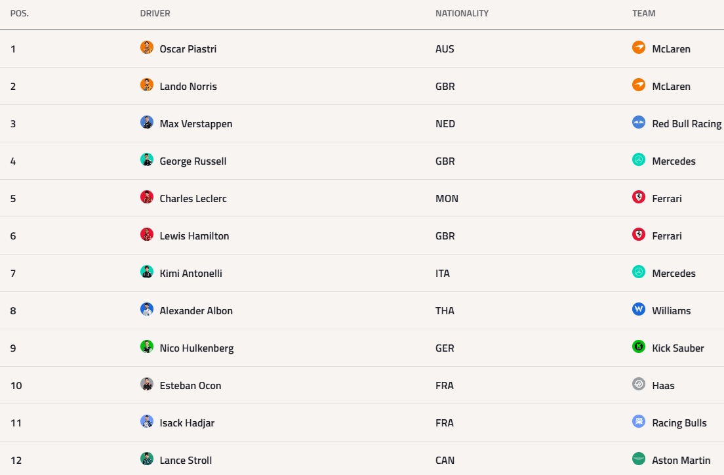This screenshot has width=724, height=475.
Task: Open Nico Hulkenberg's driver profile link
Action: 197,348
